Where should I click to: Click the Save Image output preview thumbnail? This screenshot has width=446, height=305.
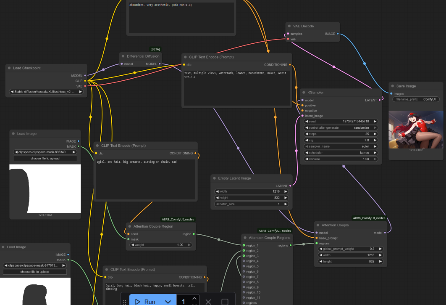pyautogui.click(x=416, y=130)
